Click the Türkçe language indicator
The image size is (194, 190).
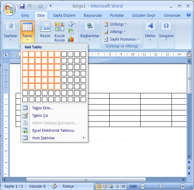(68, 186)
